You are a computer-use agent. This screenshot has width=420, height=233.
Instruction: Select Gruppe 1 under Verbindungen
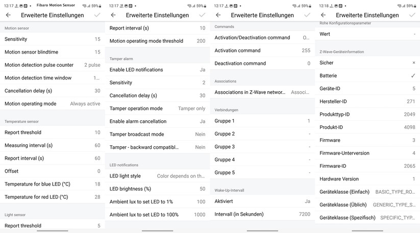pyautogui.click(x=262, y=121)
